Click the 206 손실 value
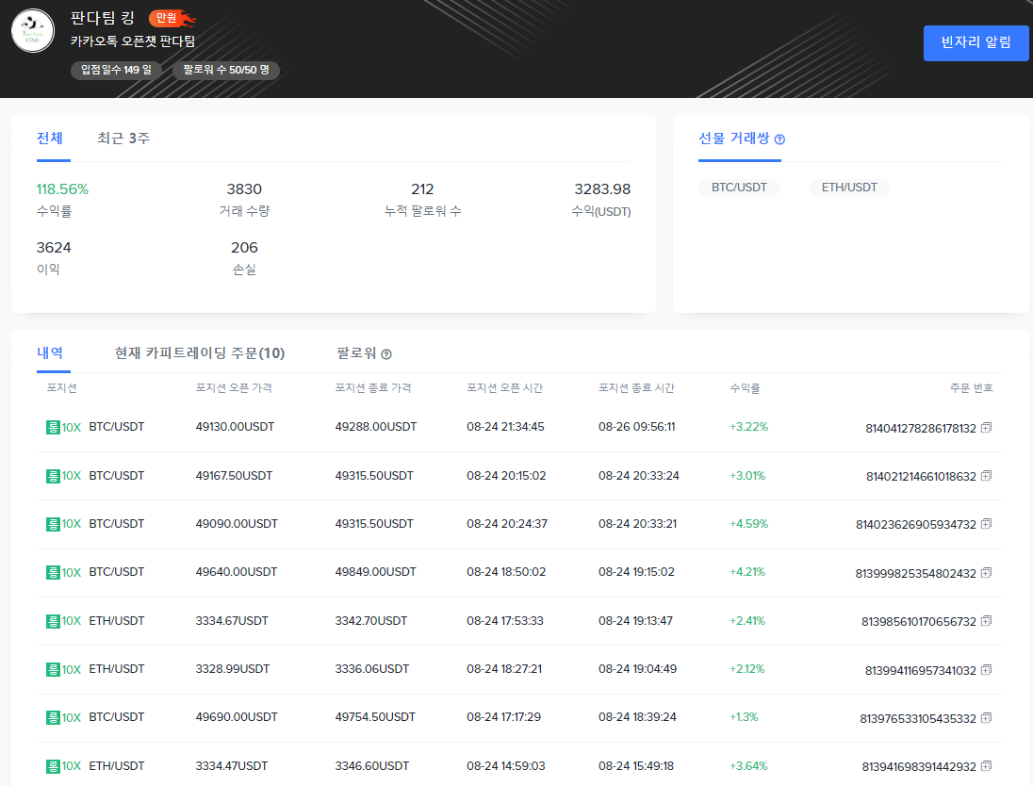The image size is (1033, 786). 244,248
